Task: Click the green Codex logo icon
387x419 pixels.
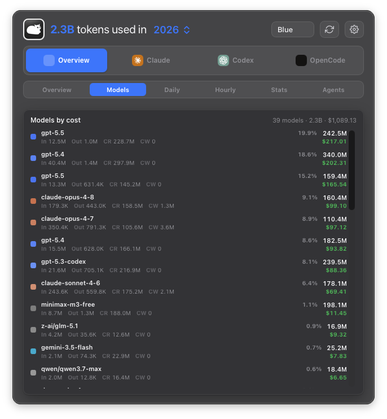Action: click(223, 60)
